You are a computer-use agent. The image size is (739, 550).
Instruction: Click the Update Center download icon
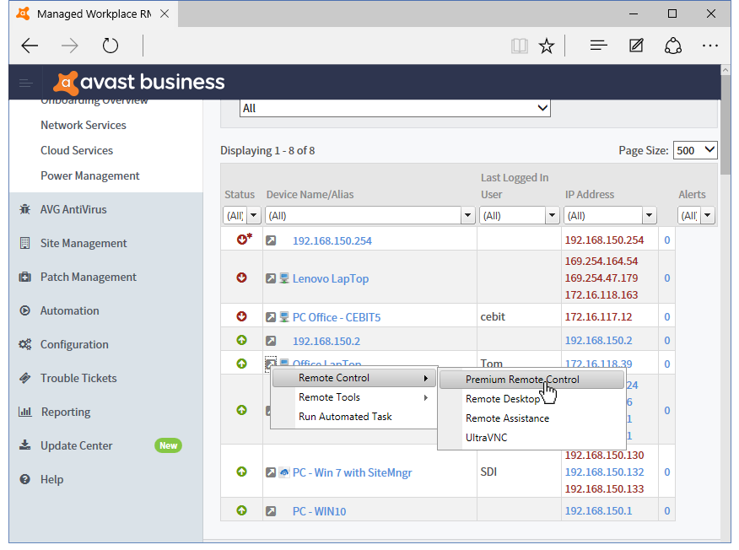24,445
